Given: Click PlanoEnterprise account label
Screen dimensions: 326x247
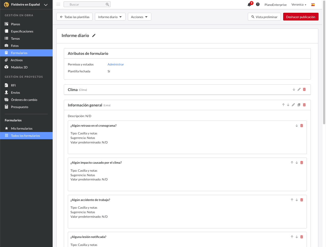Looking at the screenshot, I should (x=275, y=5).
